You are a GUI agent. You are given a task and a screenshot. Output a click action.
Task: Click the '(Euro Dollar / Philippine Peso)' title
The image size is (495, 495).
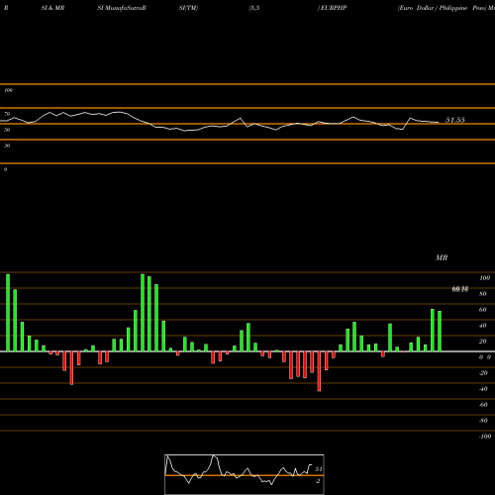(443, 8)
